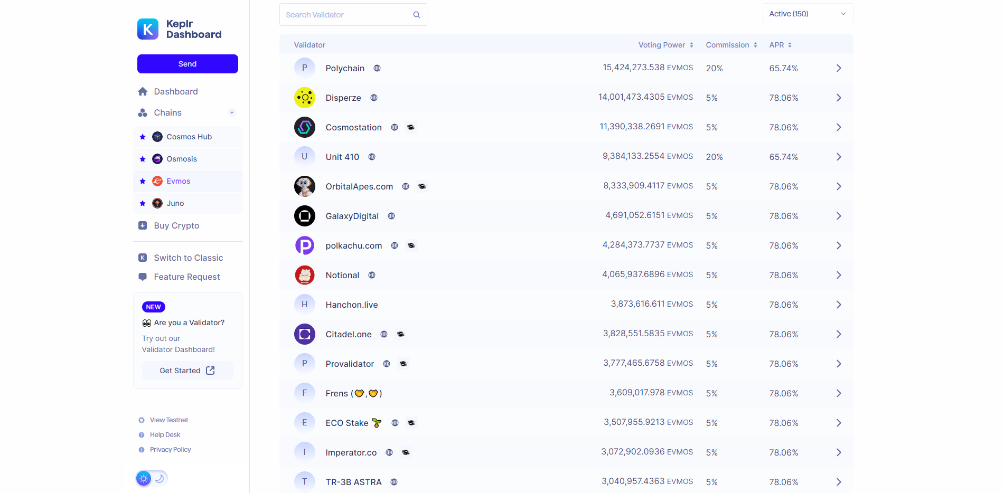The height and width of the screenshot is (493, 1004).
Task: Sort validators by Voting Power
Action: click(x=665, y=45)
